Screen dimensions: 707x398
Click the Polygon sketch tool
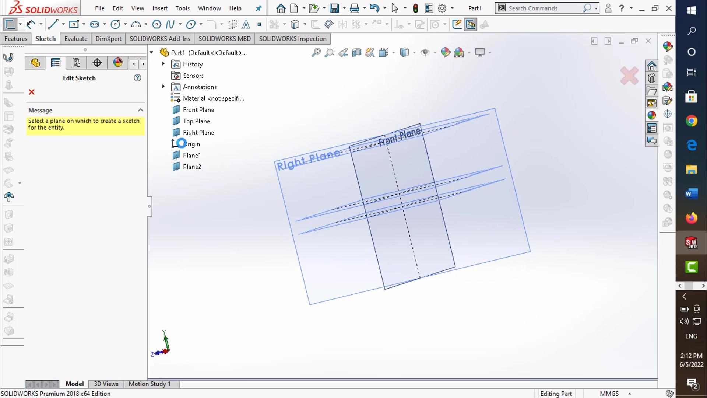pos(156,25)
